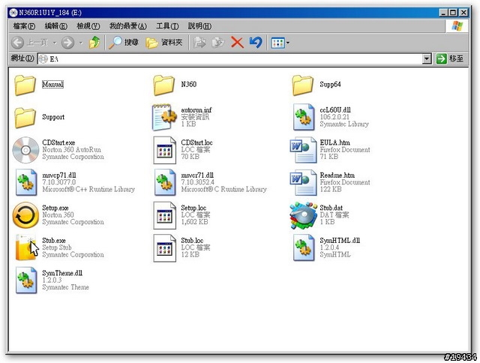Minimize the Explorer window

443,13
